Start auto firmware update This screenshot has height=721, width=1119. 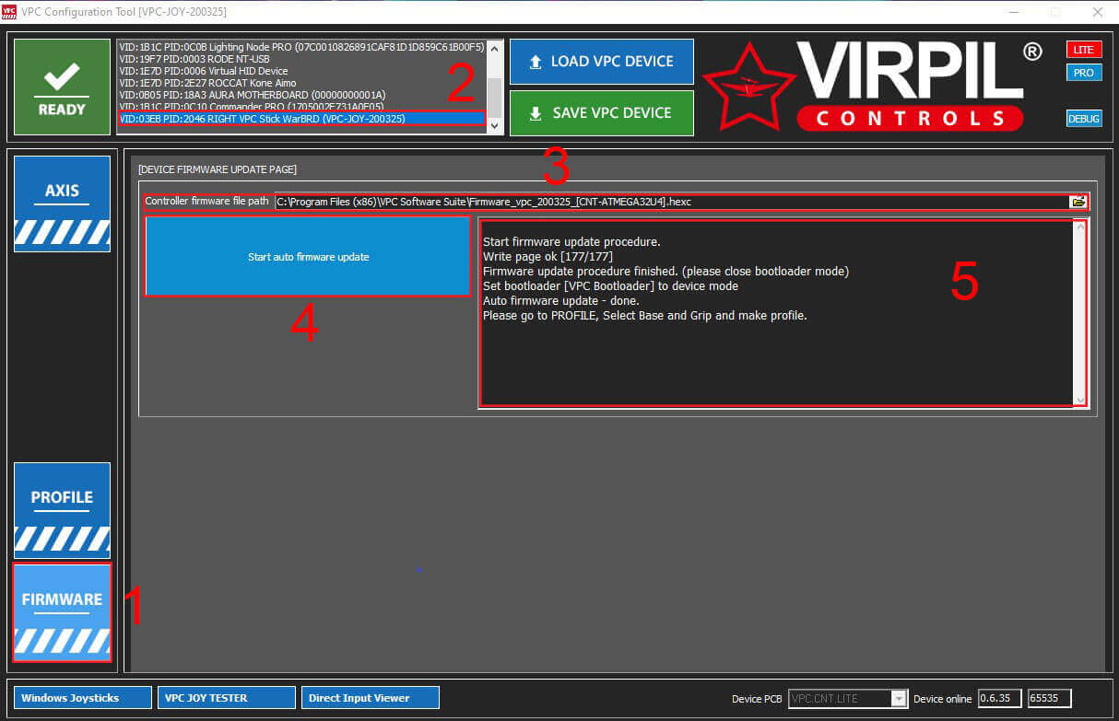click(308, 257)
